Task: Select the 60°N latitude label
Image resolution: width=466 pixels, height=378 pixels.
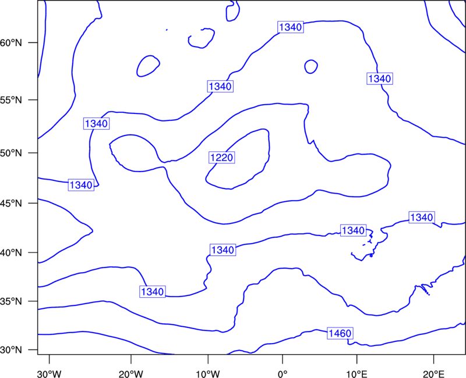Action: click(x=11, y=43)
